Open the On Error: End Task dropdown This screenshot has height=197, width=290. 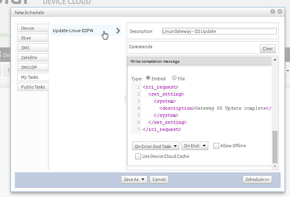tap(156, 146)
